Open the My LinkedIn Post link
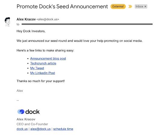This screenshot has height=135, width=154. (x=43, y=73)
